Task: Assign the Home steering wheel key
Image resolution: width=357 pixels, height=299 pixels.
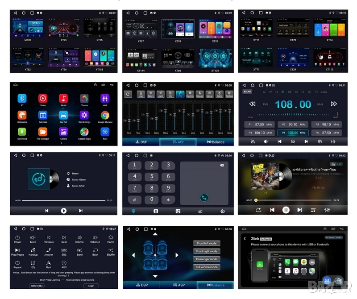Action: coord(111,239)
